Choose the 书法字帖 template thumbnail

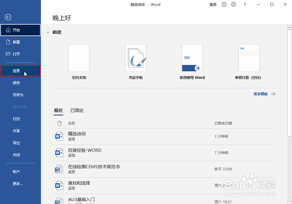pos(136,58)
